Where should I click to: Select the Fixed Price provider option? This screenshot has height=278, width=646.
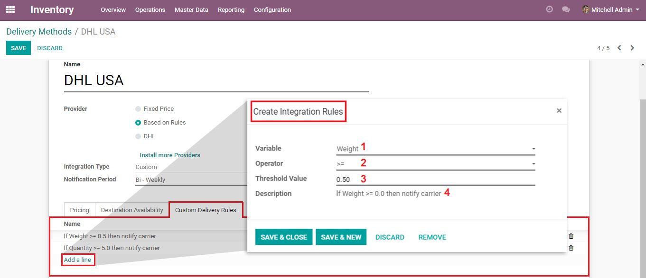click(x=138, y=109)
